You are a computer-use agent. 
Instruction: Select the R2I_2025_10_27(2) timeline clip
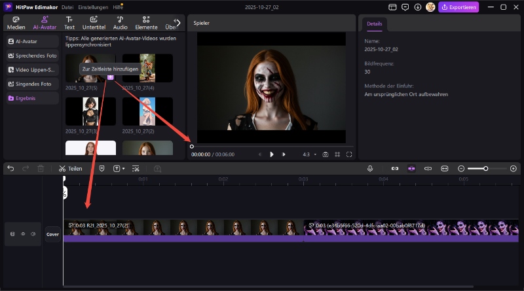coord(183,230)
